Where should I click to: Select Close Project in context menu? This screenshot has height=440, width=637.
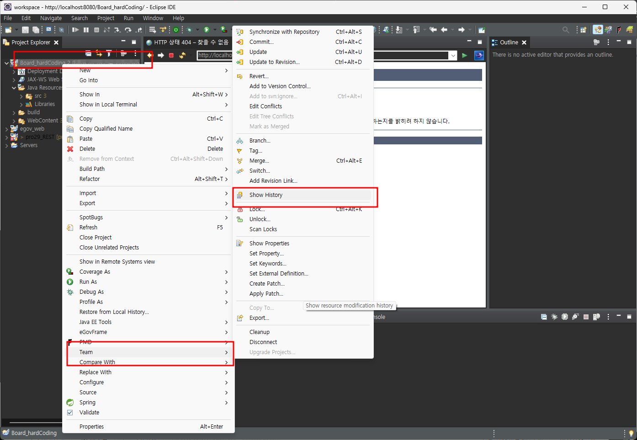[x=148, y=238]
